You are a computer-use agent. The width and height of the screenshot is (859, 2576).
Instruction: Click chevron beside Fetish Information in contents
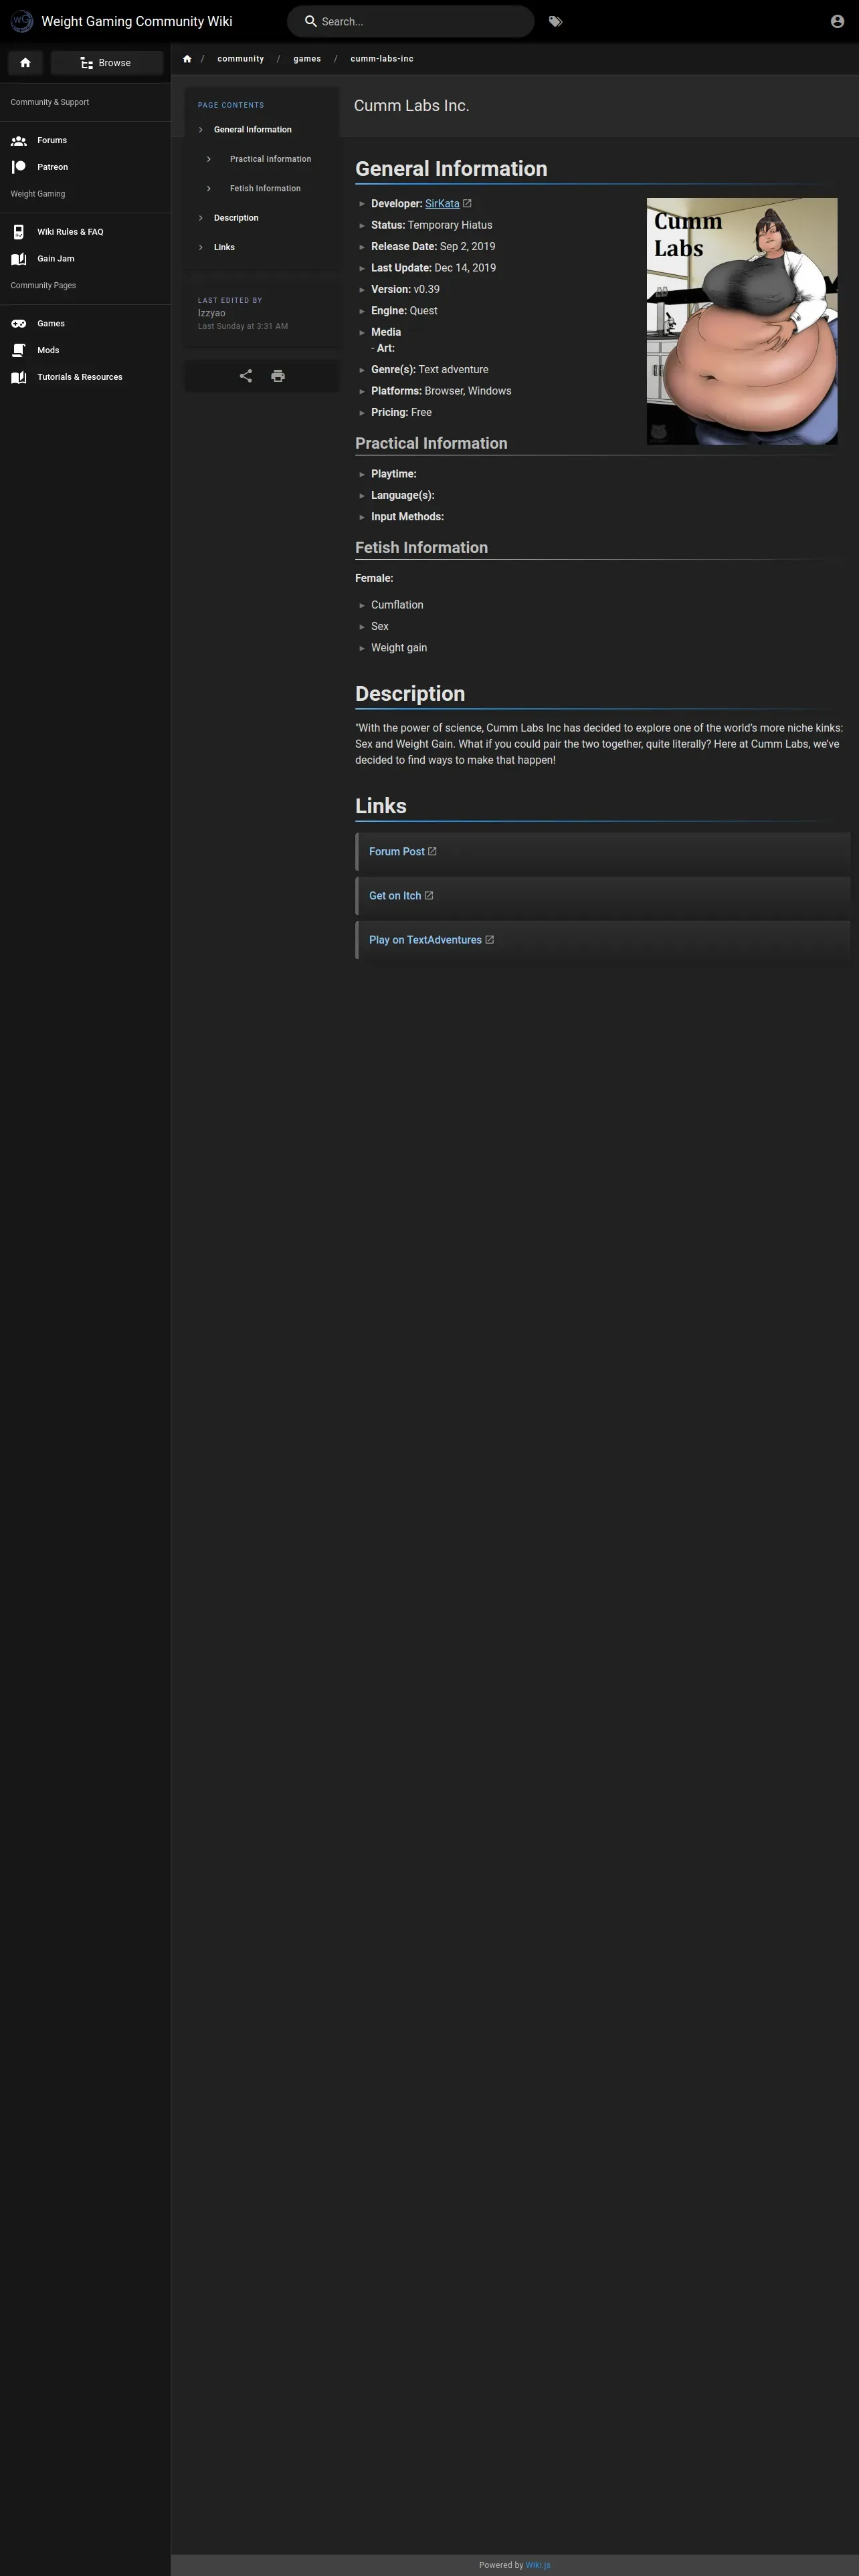209,189
